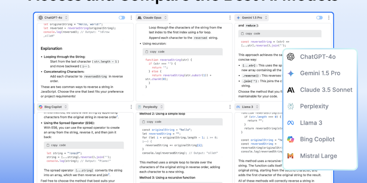Copy code in Perplexity Method 2 snippet

coord(154,122)
